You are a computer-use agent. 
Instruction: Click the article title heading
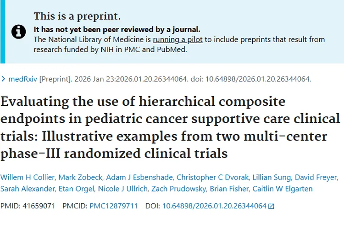170,127
